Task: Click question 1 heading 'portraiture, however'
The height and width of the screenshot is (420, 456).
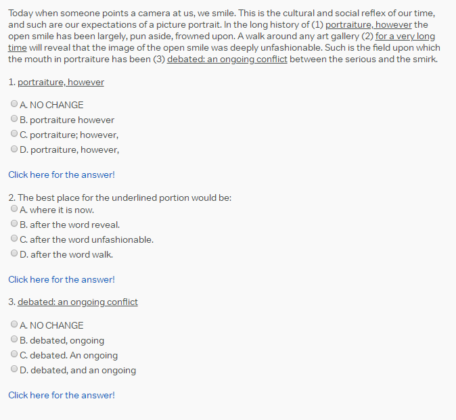Action: [61, 83]
